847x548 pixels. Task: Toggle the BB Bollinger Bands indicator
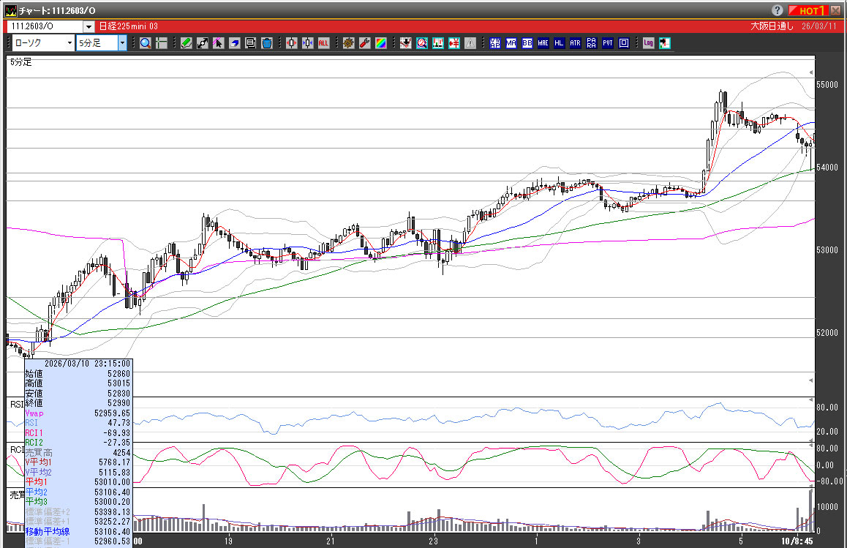(527, 43)
